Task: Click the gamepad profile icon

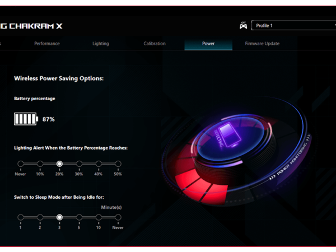Action: click(243, 25)
